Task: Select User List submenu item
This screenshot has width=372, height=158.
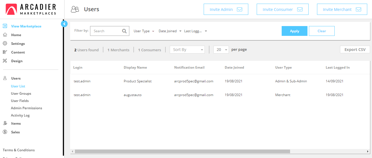Action: point(18,86)
